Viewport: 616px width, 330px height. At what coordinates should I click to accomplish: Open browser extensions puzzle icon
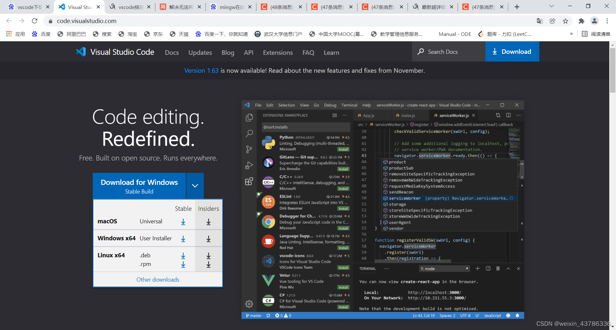coord(581,21)
